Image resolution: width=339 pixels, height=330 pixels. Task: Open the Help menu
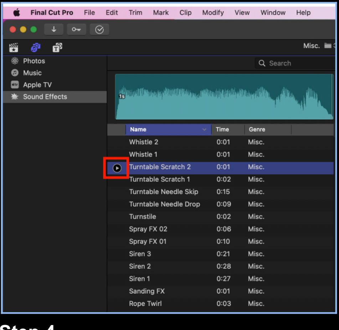[303, 12]
